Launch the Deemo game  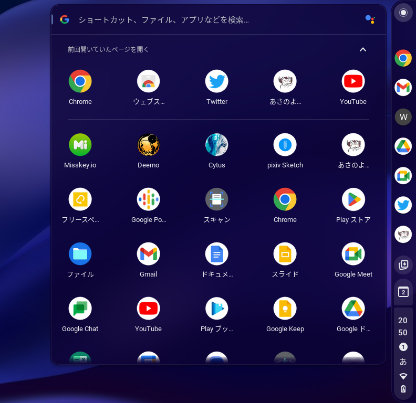point(148,145)
